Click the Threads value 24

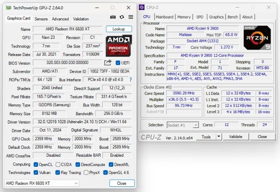click(x=264, y=125)
